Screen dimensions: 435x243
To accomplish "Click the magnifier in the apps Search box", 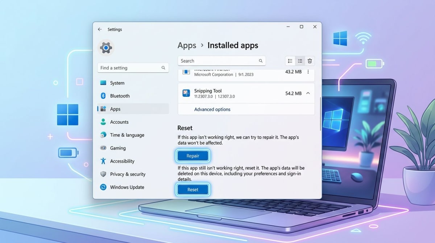I will click(261, 61).
